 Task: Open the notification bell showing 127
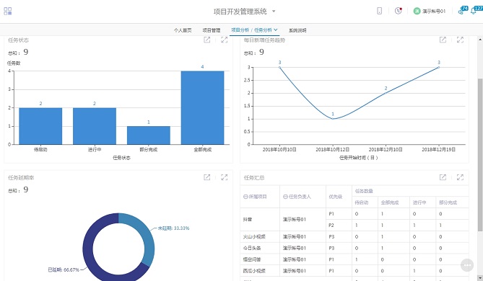(476, 10)
